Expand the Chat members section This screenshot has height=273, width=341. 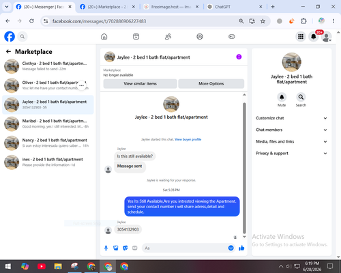291,130
